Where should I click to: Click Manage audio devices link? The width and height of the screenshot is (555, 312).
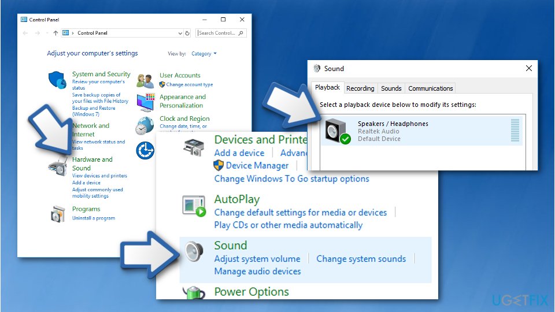[x=257, y=272]
